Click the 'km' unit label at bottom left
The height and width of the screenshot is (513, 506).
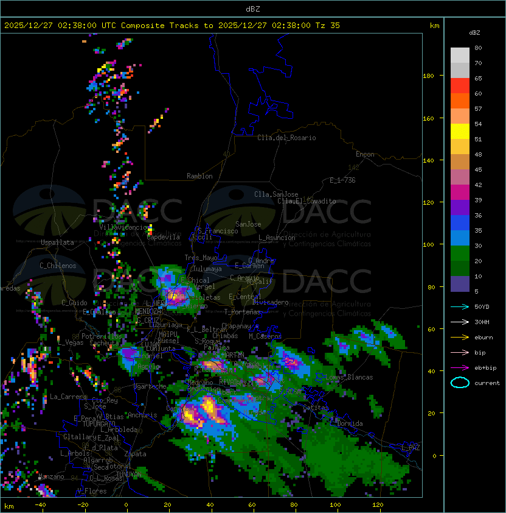point(9,506)
